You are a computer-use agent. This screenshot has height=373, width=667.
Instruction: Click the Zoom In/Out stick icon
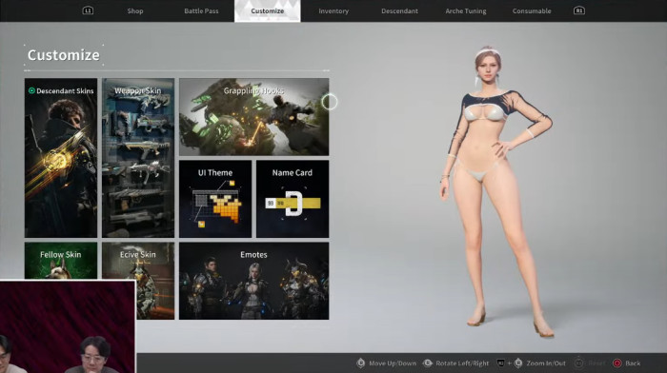[518, 363]
